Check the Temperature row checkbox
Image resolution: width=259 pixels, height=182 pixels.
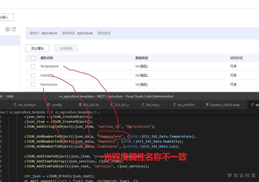(33, 66)
